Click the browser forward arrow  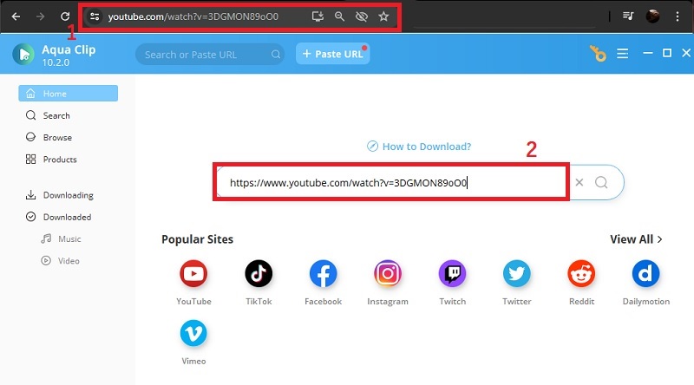coord(40,16)
